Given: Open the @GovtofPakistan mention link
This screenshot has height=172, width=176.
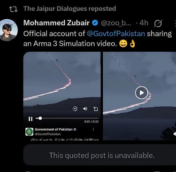Looking at the screenshot, I should [x=116, y=34].
